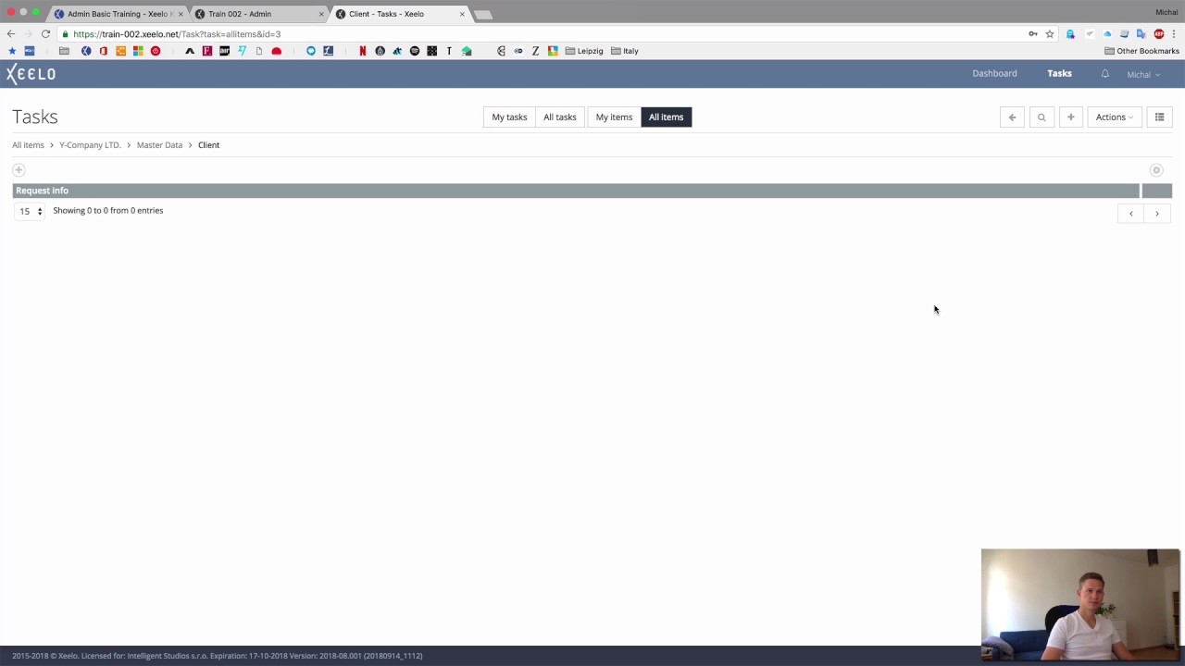Open the cloud extension icon
This screenshot has height=666, width=1185.
click(x=1106, y=34)
